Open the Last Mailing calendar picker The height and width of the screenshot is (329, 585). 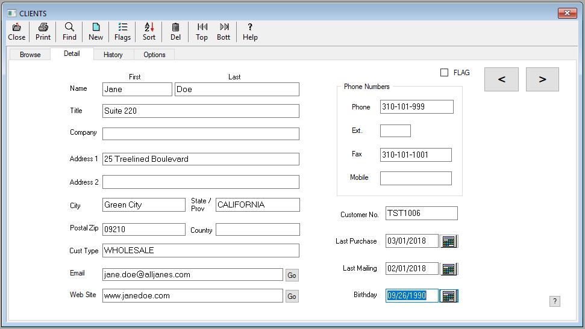(448, 269)
